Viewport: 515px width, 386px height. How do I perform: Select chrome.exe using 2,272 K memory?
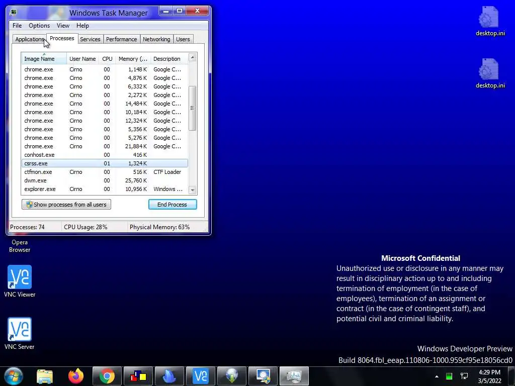point(105,95)
